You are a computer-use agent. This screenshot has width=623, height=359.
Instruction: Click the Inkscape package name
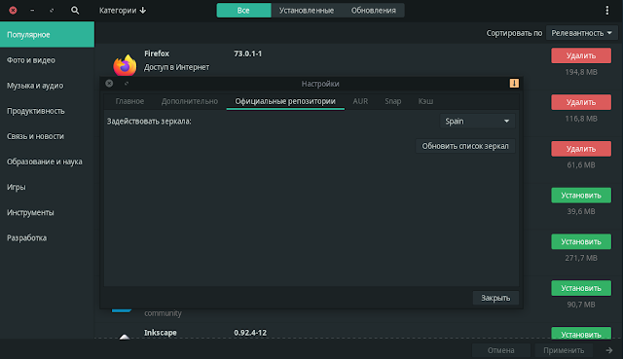[x=160, y=333]
